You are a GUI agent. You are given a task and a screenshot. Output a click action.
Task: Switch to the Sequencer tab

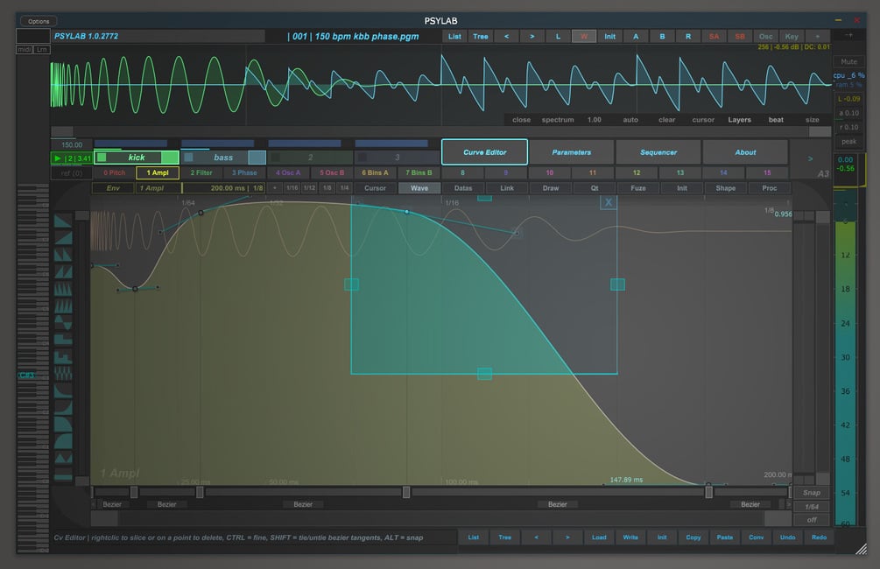[658, 152]
